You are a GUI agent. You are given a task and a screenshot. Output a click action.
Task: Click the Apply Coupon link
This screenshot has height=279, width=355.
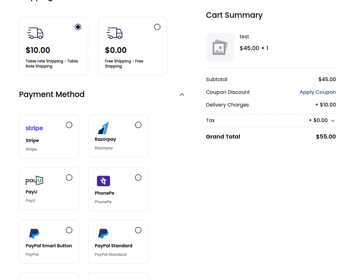317,92
